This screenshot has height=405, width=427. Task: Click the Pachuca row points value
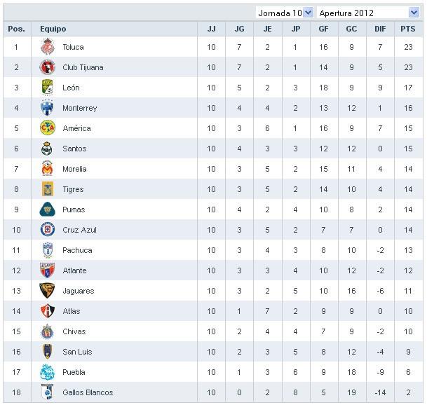(407, 250)
